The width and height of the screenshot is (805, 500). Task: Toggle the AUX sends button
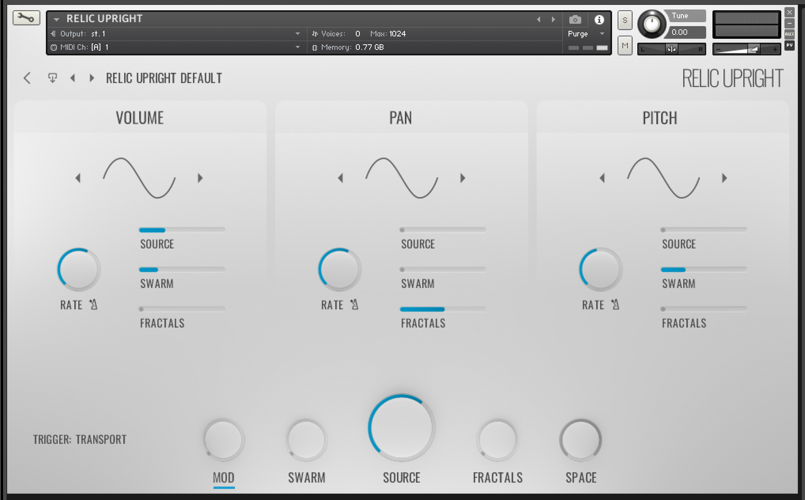[x=789, y=34]
